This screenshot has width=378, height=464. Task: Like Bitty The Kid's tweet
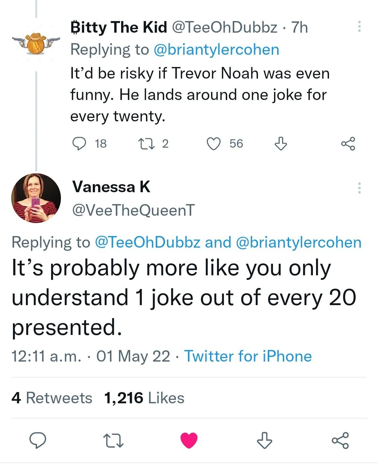(x=213, y=143)
